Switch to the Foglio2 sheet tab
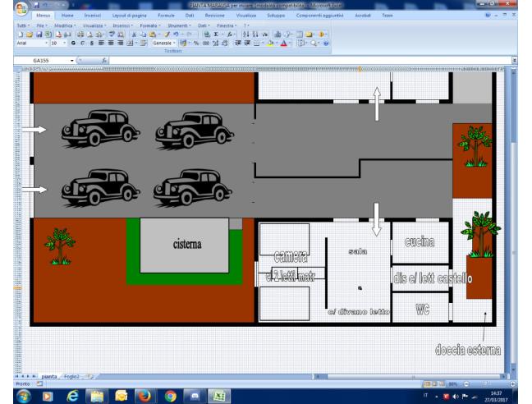532x404 pixels. point(72,375)
